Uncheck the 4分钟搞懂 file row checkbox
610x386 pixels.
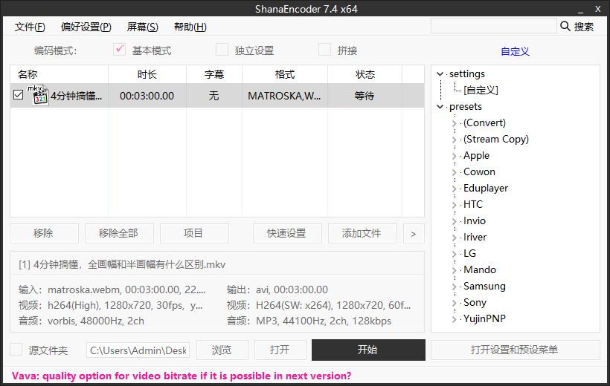[19, 95]
